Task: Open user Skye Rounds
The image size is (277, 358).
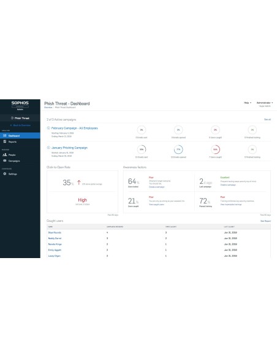Action: [55, 232]
